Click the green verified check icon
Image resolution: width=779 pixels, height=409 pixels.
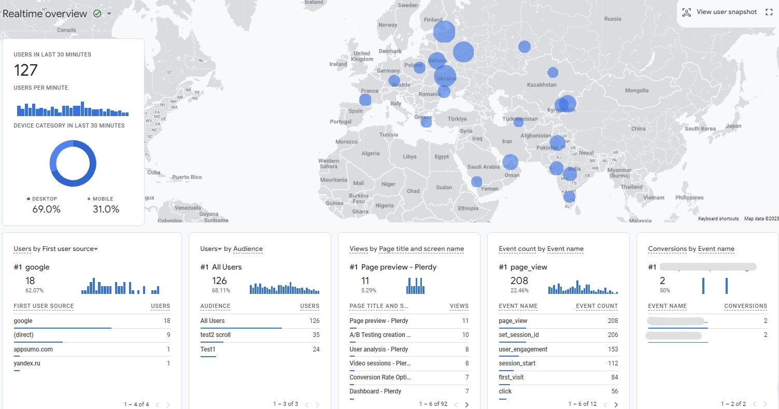pyautogui.click(x=97, y=14)
